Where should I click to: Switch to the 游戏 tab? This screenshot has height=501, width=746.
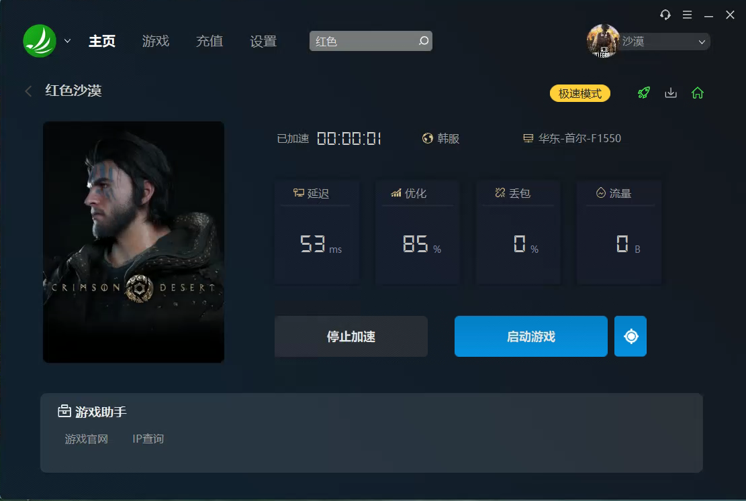[156, 41]
